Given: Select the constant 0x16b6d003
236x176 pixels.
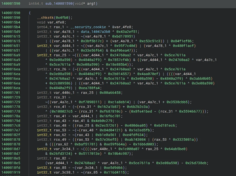Looking at the screenshot, I should point(143,144).
